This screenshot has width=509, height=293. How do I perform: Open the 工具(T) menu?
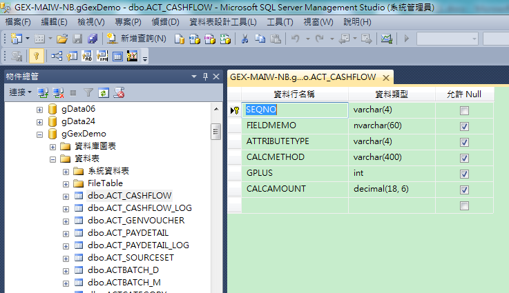[x=280, y=22]
